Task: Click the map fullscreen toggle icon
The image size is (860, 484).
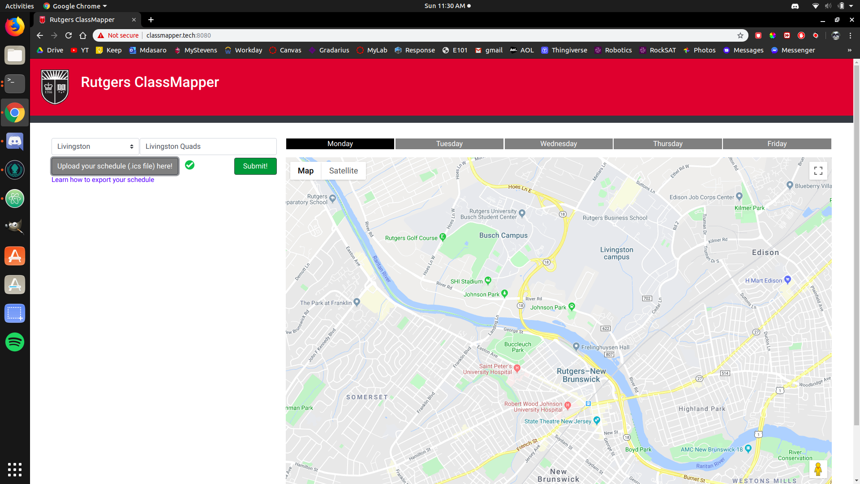Action: pos(818,171)
